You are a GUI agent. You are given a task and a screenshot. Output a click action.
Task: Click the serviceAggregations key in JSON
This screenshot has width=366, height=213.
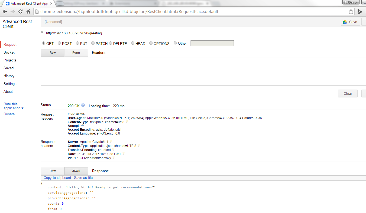click(66, 193)
